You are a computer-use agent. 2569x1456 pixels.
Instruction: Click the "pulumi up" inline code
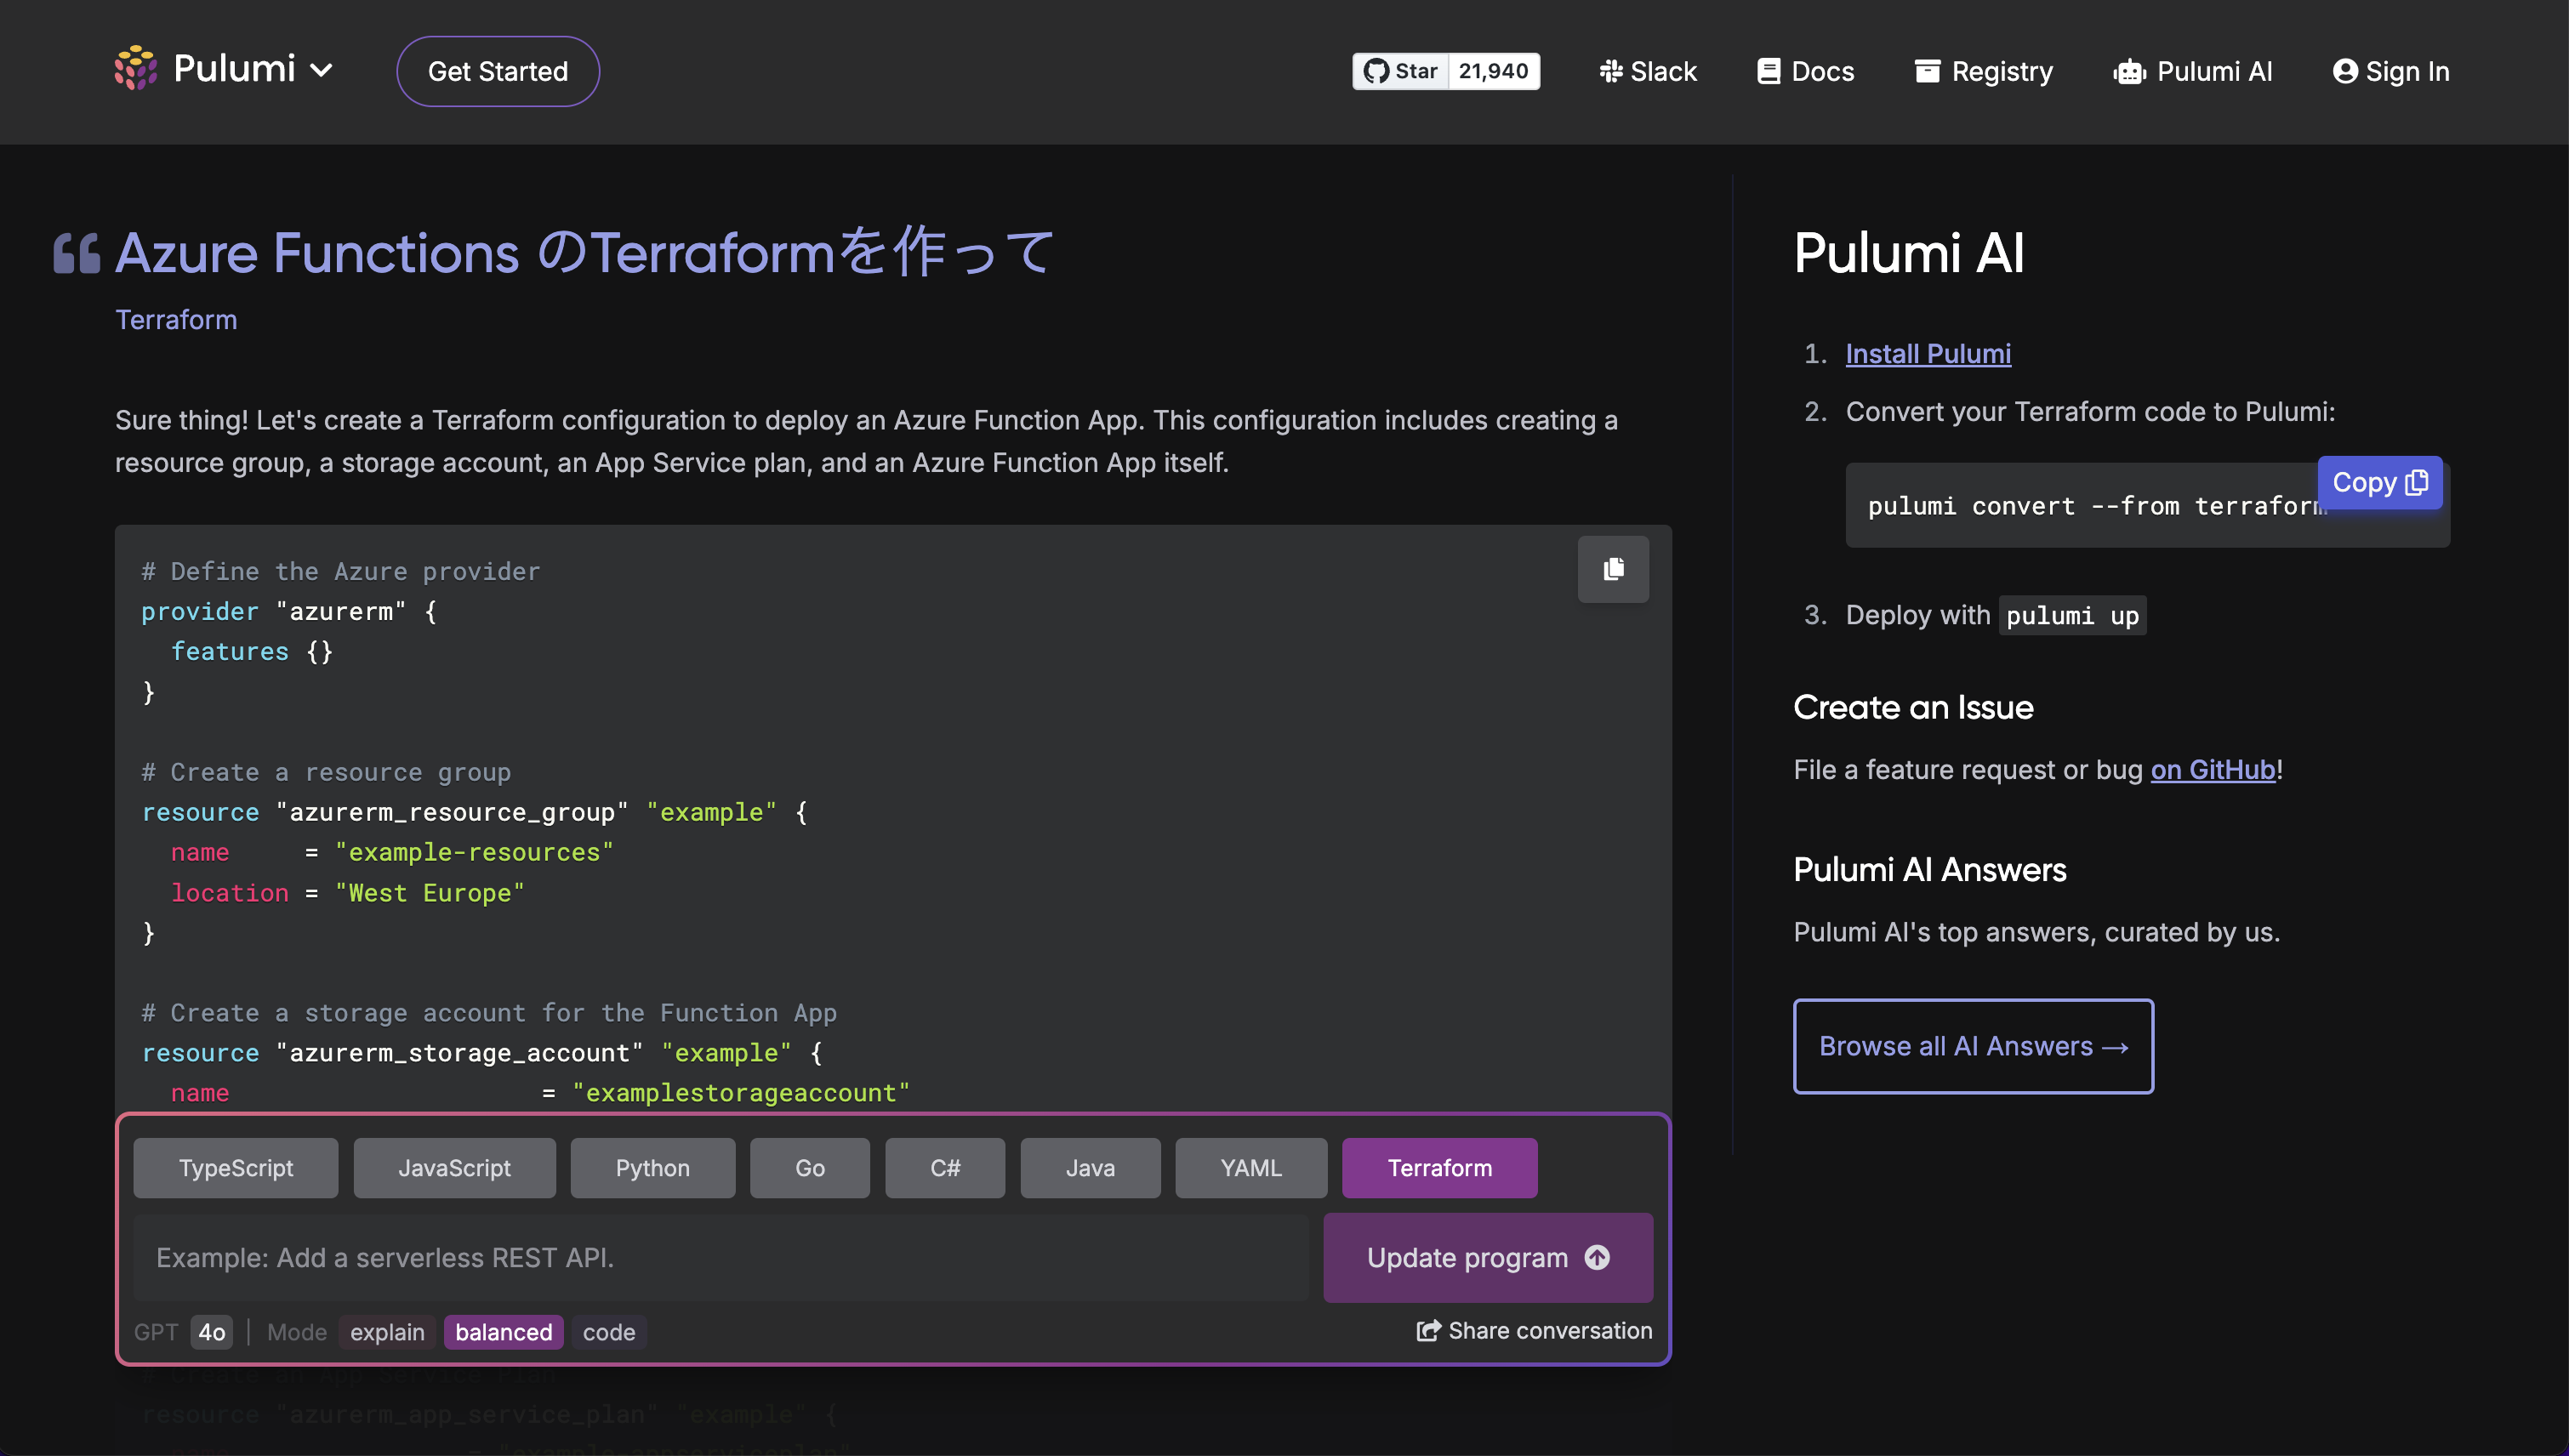[2072, 615]
